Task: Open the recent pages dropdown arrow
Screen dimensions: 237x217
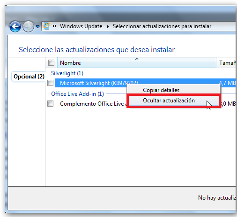Action: click(x=37, y=27)
